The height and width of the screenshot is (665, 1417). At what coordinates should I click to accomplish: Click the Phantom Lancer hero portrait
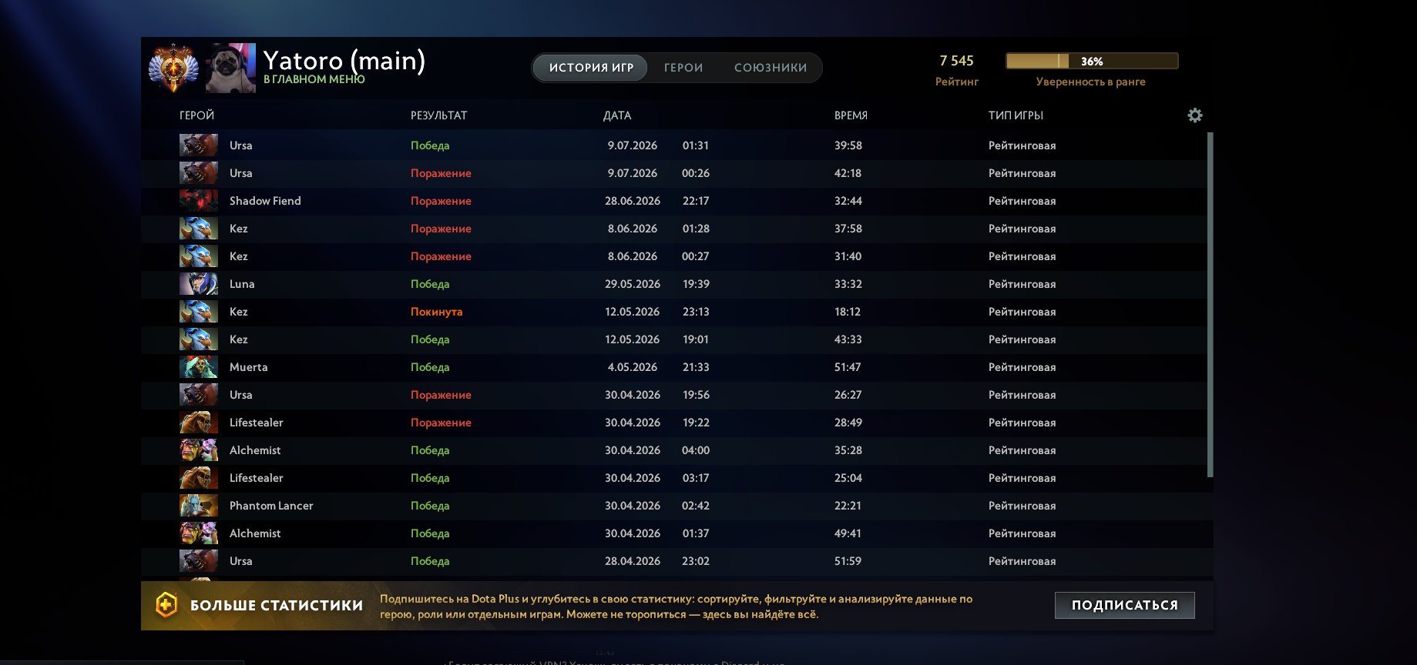[x=199, y=506]
